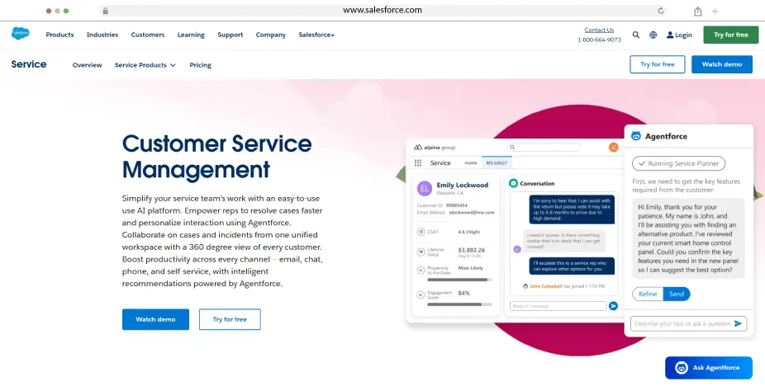Click the Propensity to Purchase progress bar

tap(459, 280)
